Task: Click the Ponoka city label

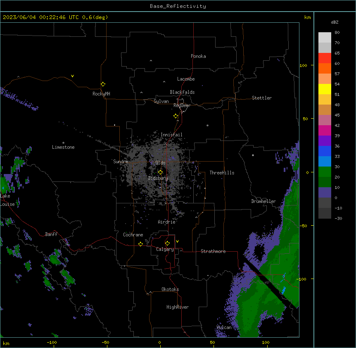Action: [198, 56]
